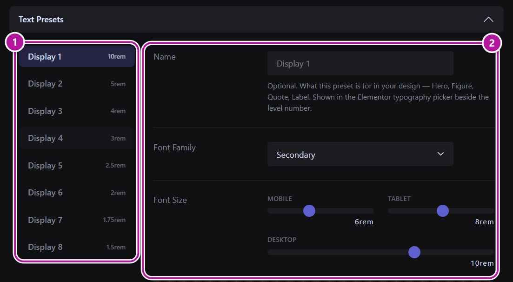Select the Display 6 preset
513x282 pixels.
coord(77,193)
